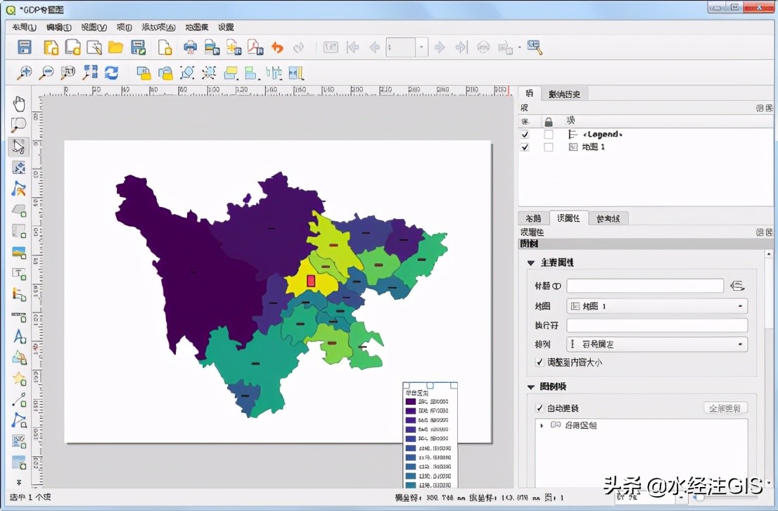Click the Unlock All Items icon
This screenshot has width=778, height=511.
click(165, 73)
